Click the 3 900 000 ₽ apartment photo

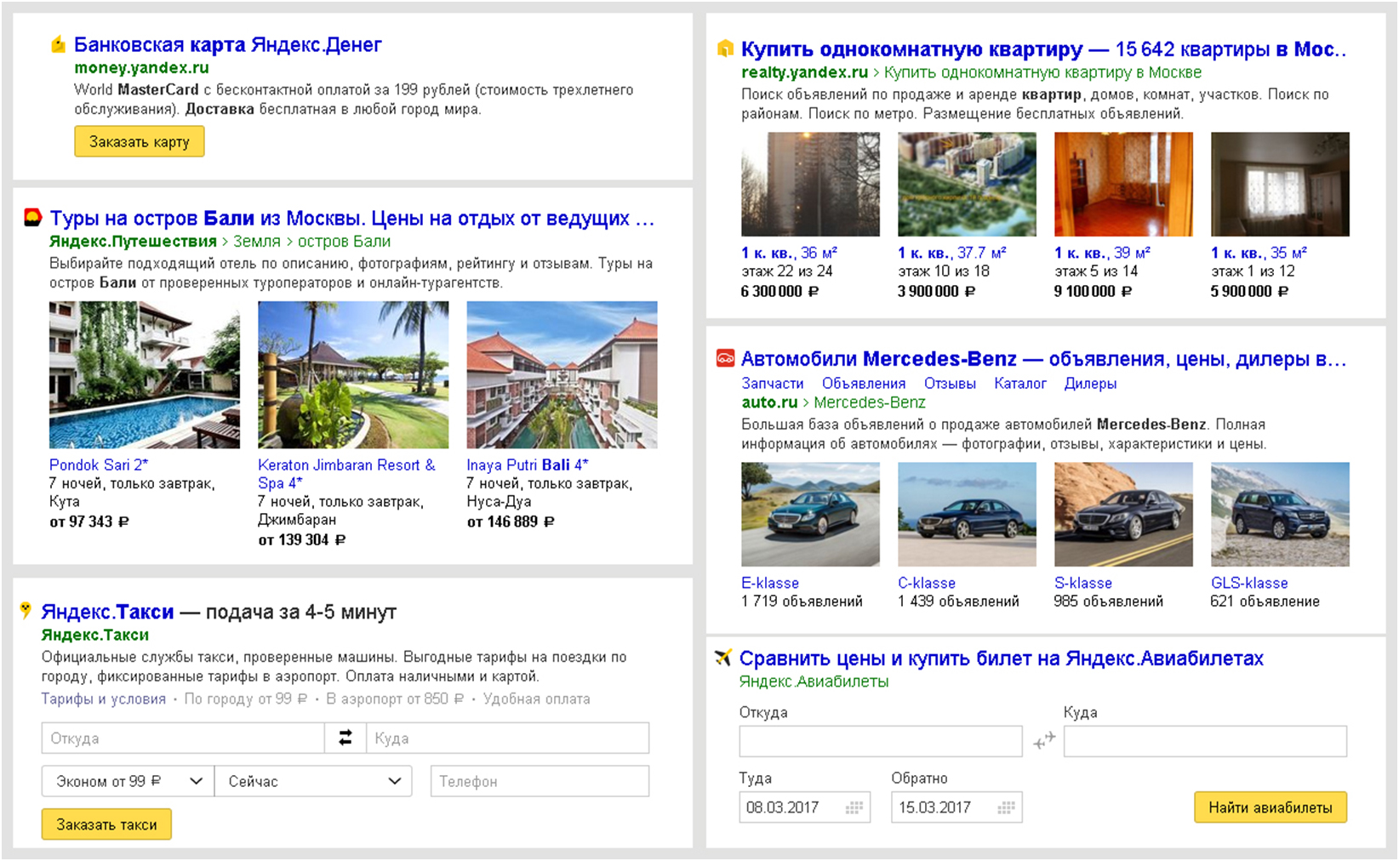tap(967, 184)
